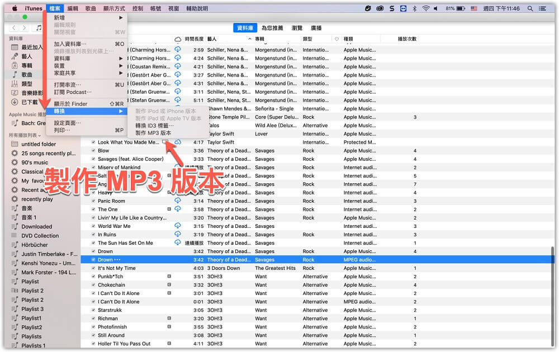The width and height of the screenshot is (559, 352).
Task: Open the DVD Collection playlist
Action: (40, 235)
